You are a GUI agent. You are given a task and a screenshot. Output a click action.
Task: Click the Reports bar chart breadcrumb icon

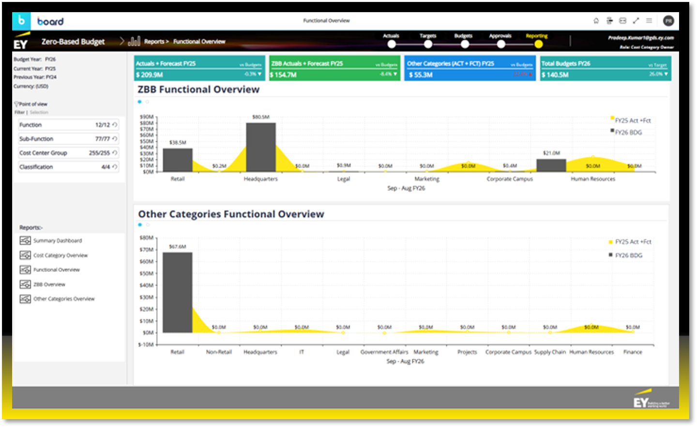(x=134, y=41)
